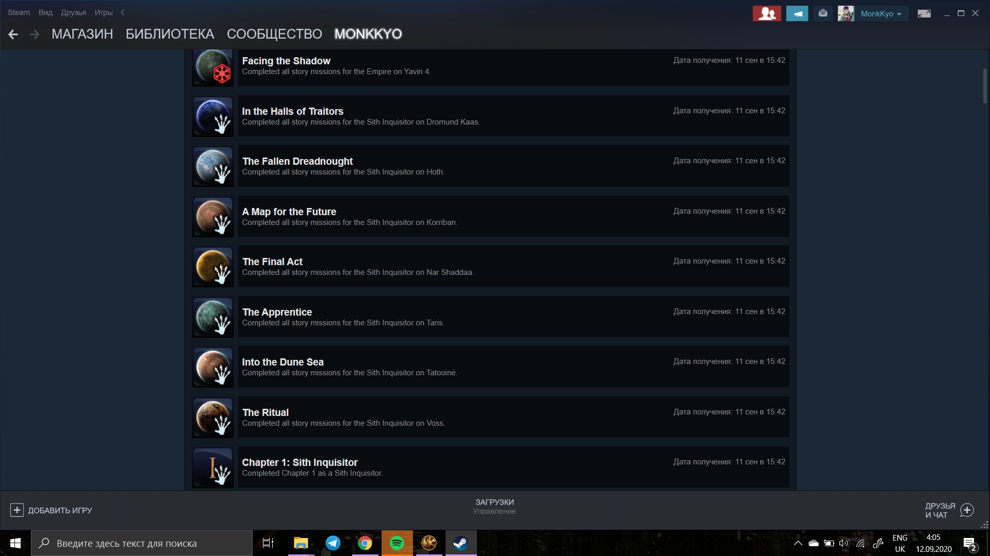This screenshot has height=556, width=990.
Task: Select the Facing the Shadow title text
Action: click(x=286, y=61)
